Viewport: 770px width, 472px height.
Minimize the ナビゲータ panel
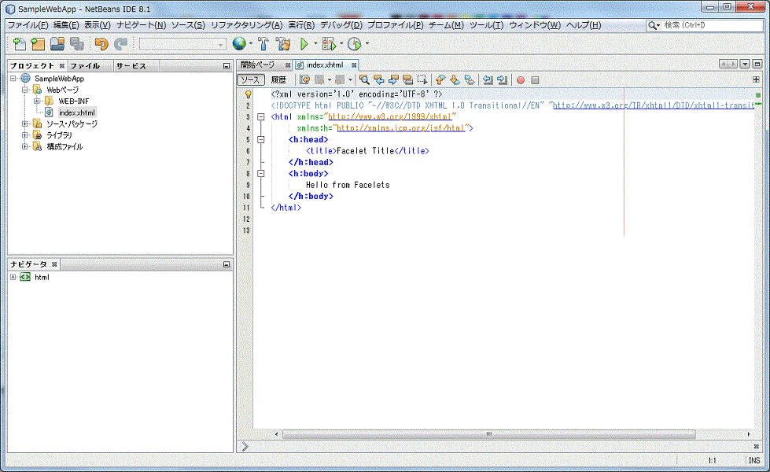227,264
